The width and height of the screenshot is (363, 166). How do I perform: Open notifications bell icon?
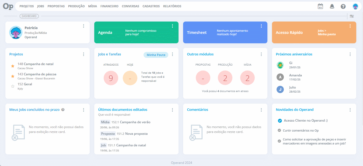pos(332,6)
